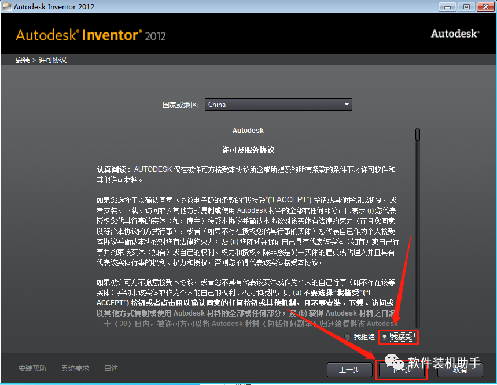Maximize the installer window
The width and height of the screenshot is (497, 385).
pyautogui.click(x=466, y=6)
